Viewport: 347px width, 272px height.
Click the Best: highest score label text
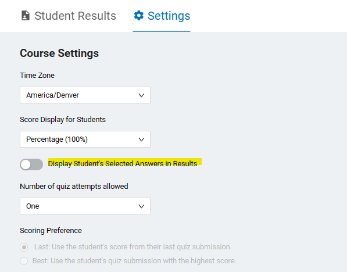(134, 261)
